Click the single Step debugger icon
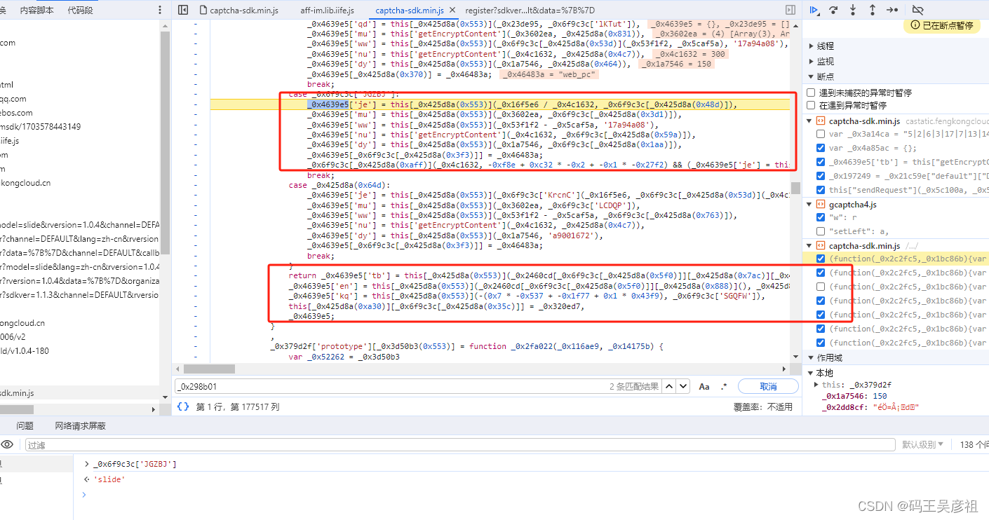 click(x=892, y=10)
